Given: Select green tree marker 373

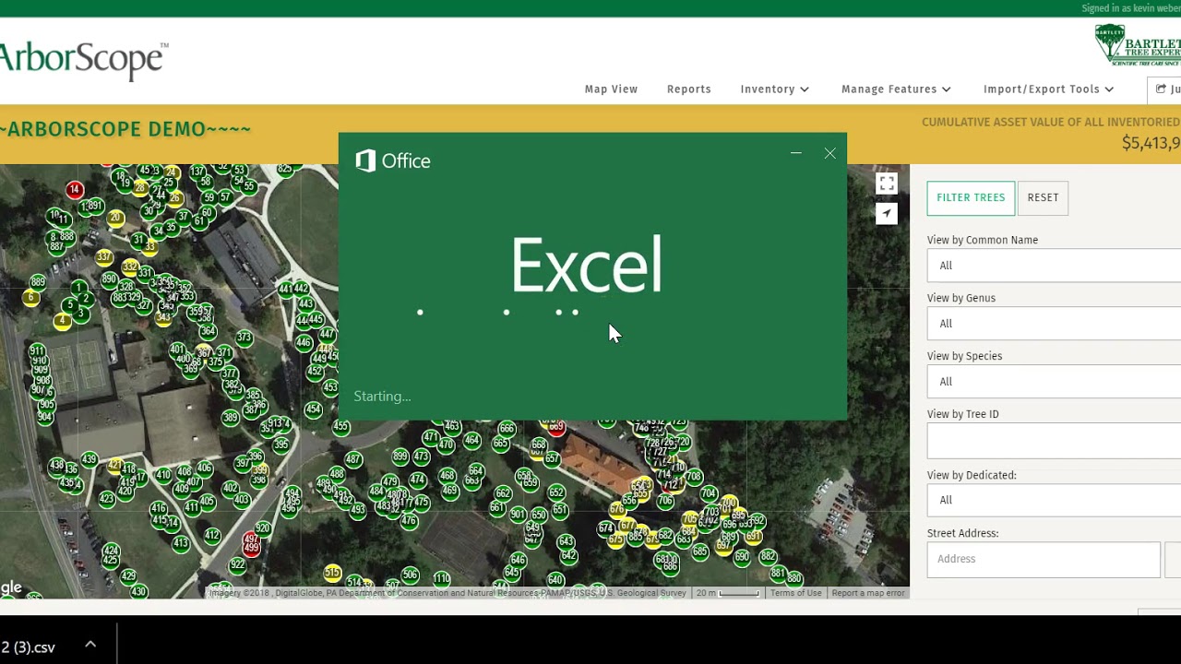Looking at the screenshot, I should 244,338.
